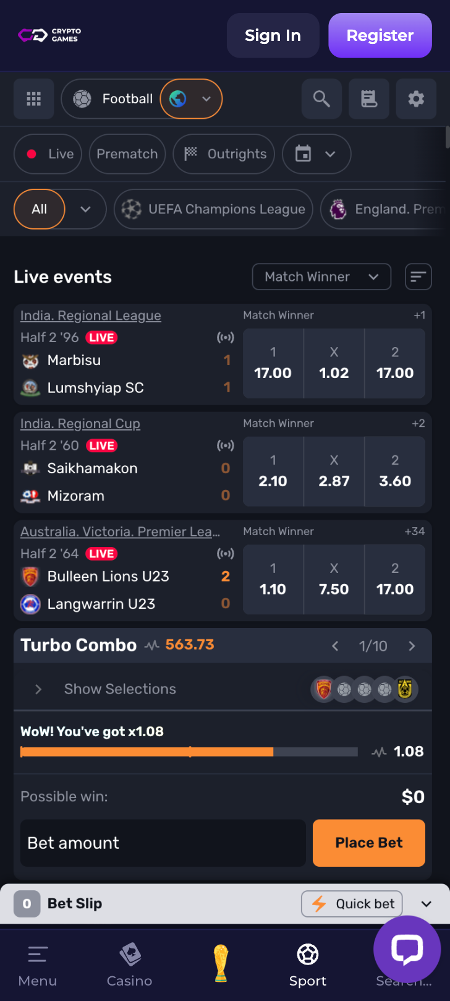
Task: Open India. Regional League link
Action: [x=91, y=316]
